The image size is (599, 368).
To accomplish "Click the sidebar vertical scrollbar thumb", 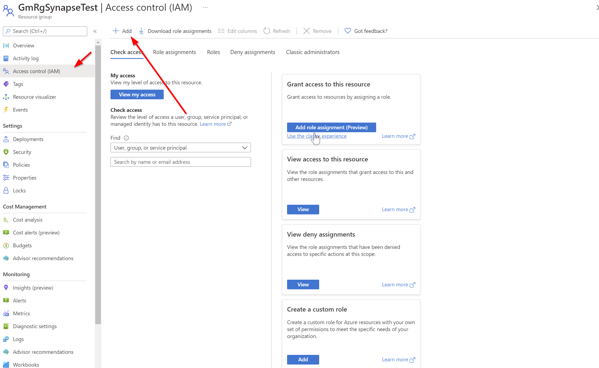I will pyautogui.click(x=98, y=185).
